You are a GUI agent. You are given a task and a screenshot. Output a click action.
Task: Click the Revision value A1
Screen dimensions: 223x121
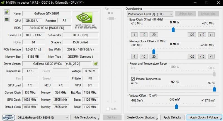coord(64,21)
